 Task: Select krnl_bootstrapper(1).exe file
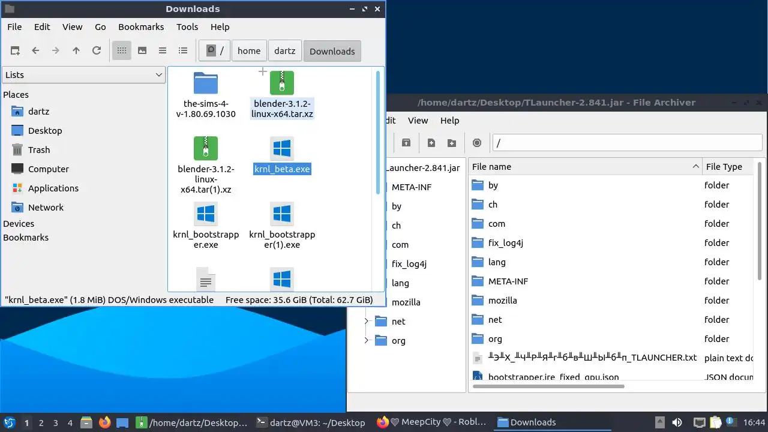pyautogui.click(x=282, y=225)
